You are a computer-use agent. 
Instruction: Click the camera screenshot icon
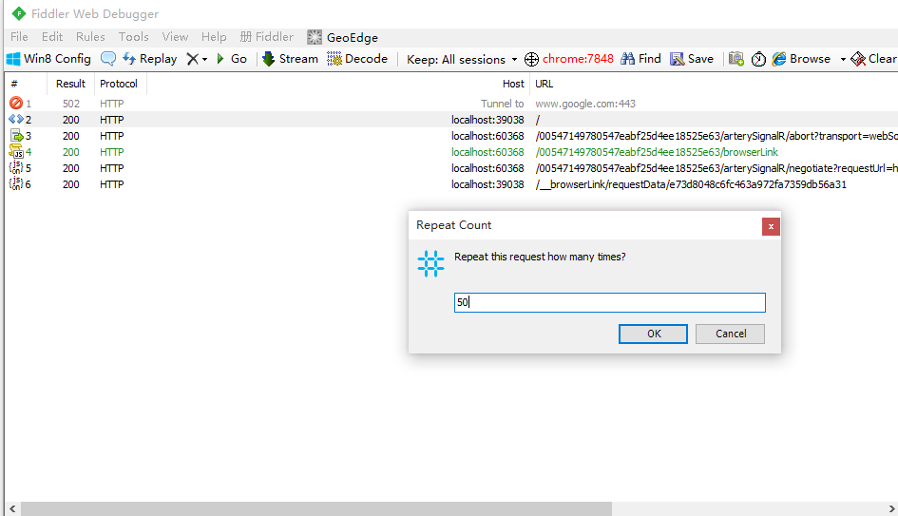coord(736,59)
